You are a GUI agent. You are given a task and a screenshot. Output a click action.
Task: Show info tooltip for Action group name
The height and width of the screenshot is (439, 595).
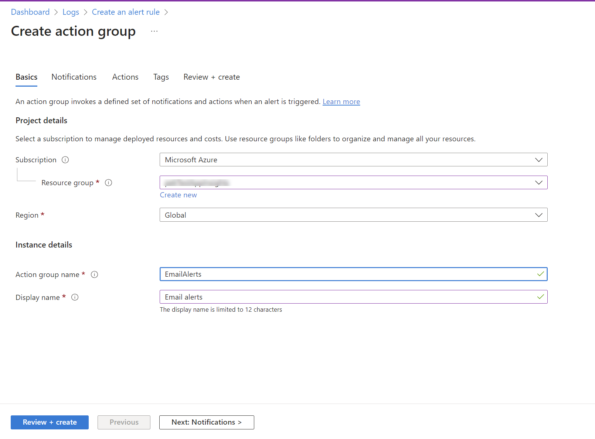pyautogui.click(x=95, y=274)
